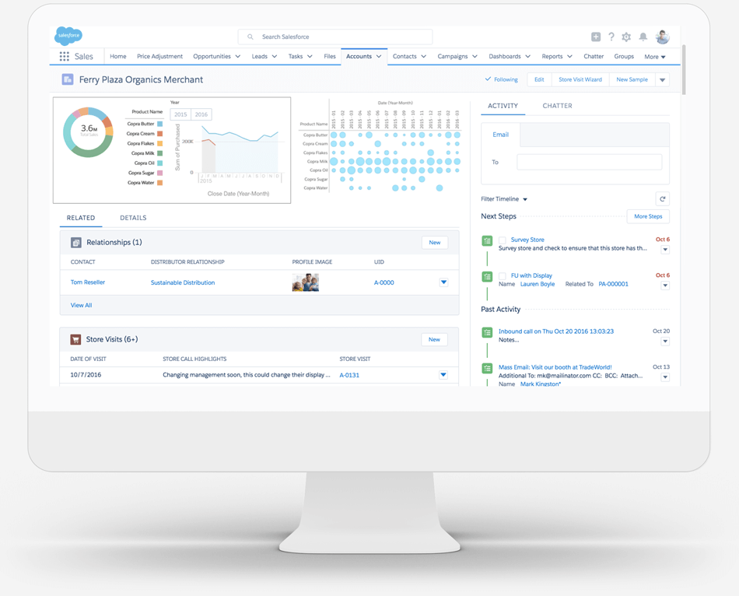Image resolution: width=739 pixels, height=596 pixels.
Task: Refresh the activity timeline
Action: (x=662, y=199)
